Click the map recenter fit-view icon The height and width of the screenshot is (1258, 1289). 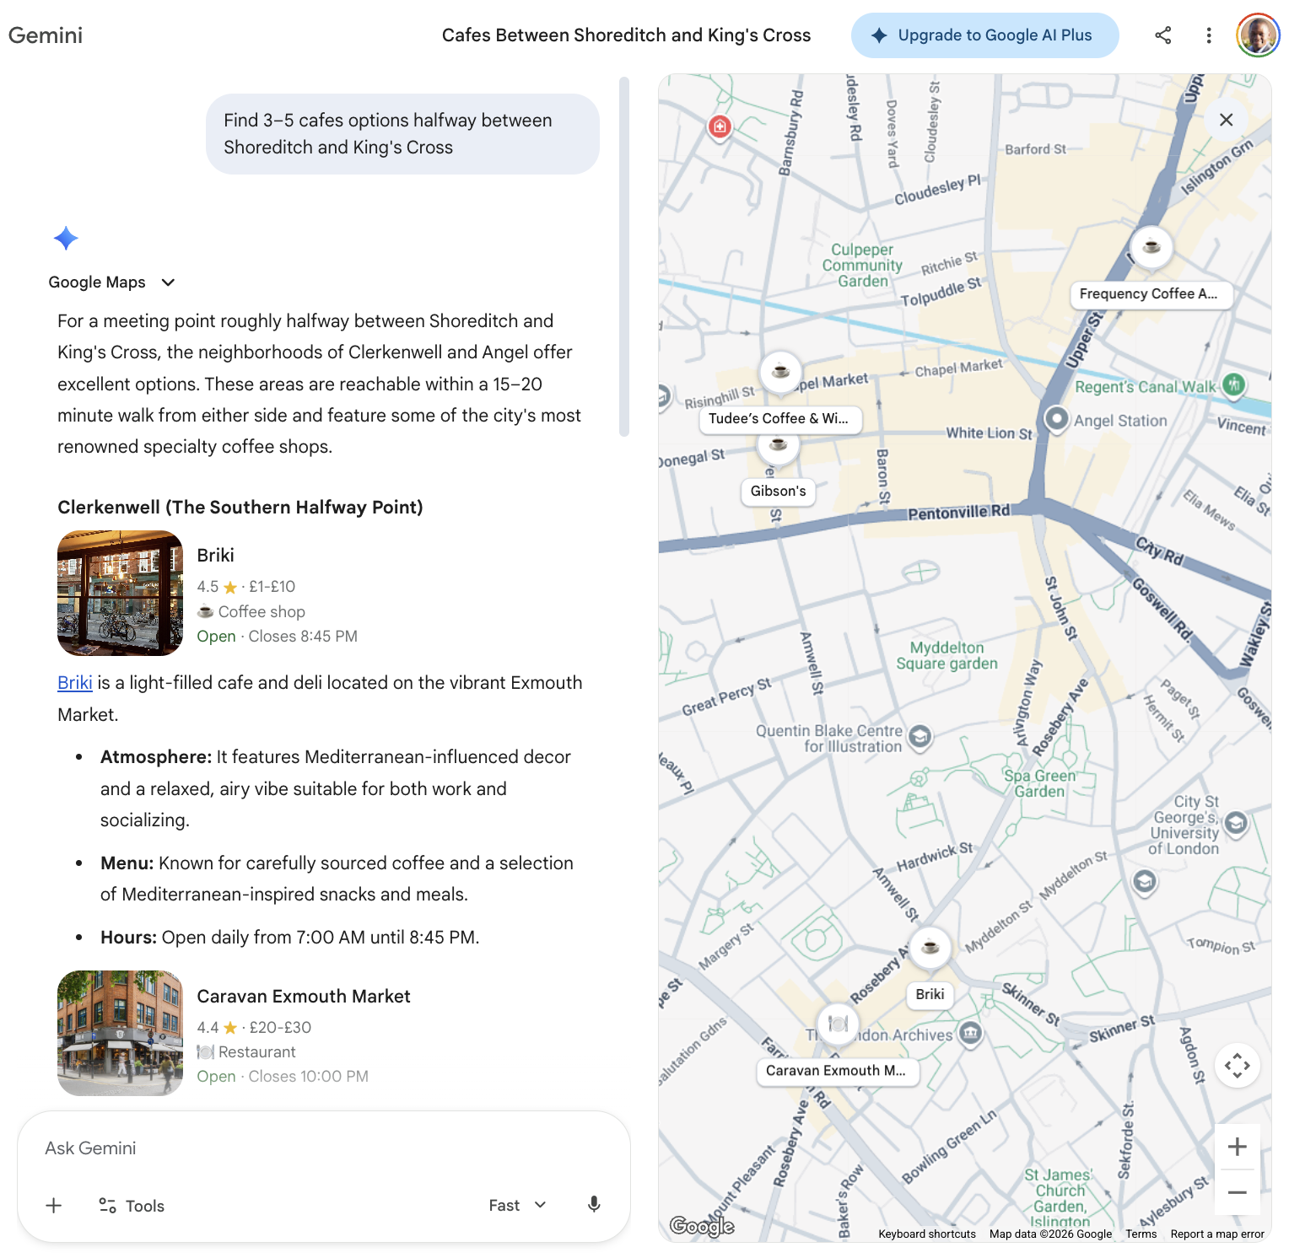tap(1237, 1066)
